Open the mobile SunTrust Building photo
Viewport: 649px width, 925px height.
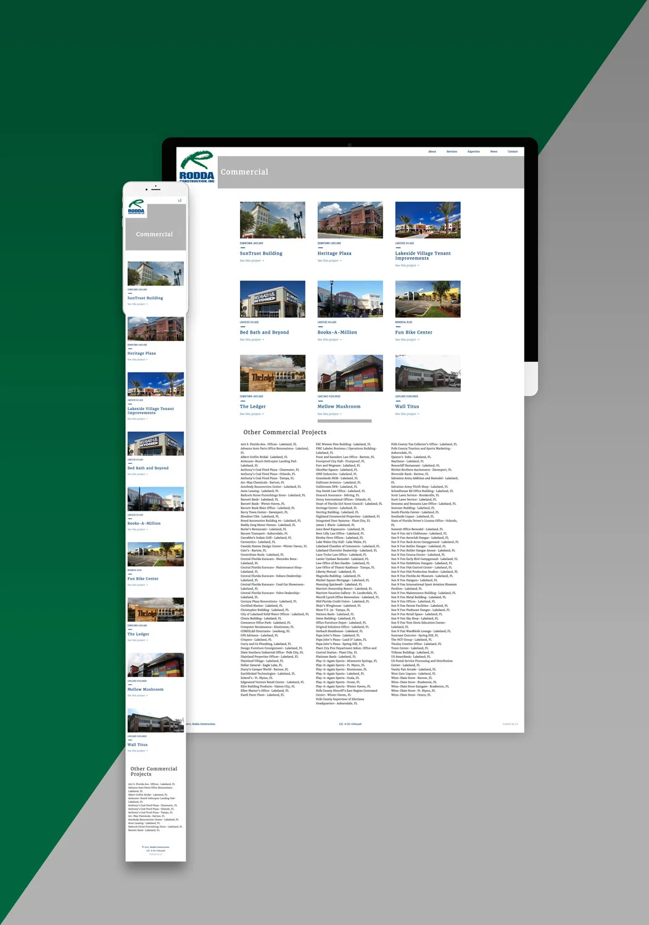point(155,273)
